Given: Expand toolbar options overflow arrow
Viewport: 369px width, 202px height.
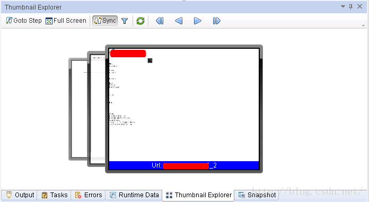Looking at the screenshot, I should (x=363, y=25).
